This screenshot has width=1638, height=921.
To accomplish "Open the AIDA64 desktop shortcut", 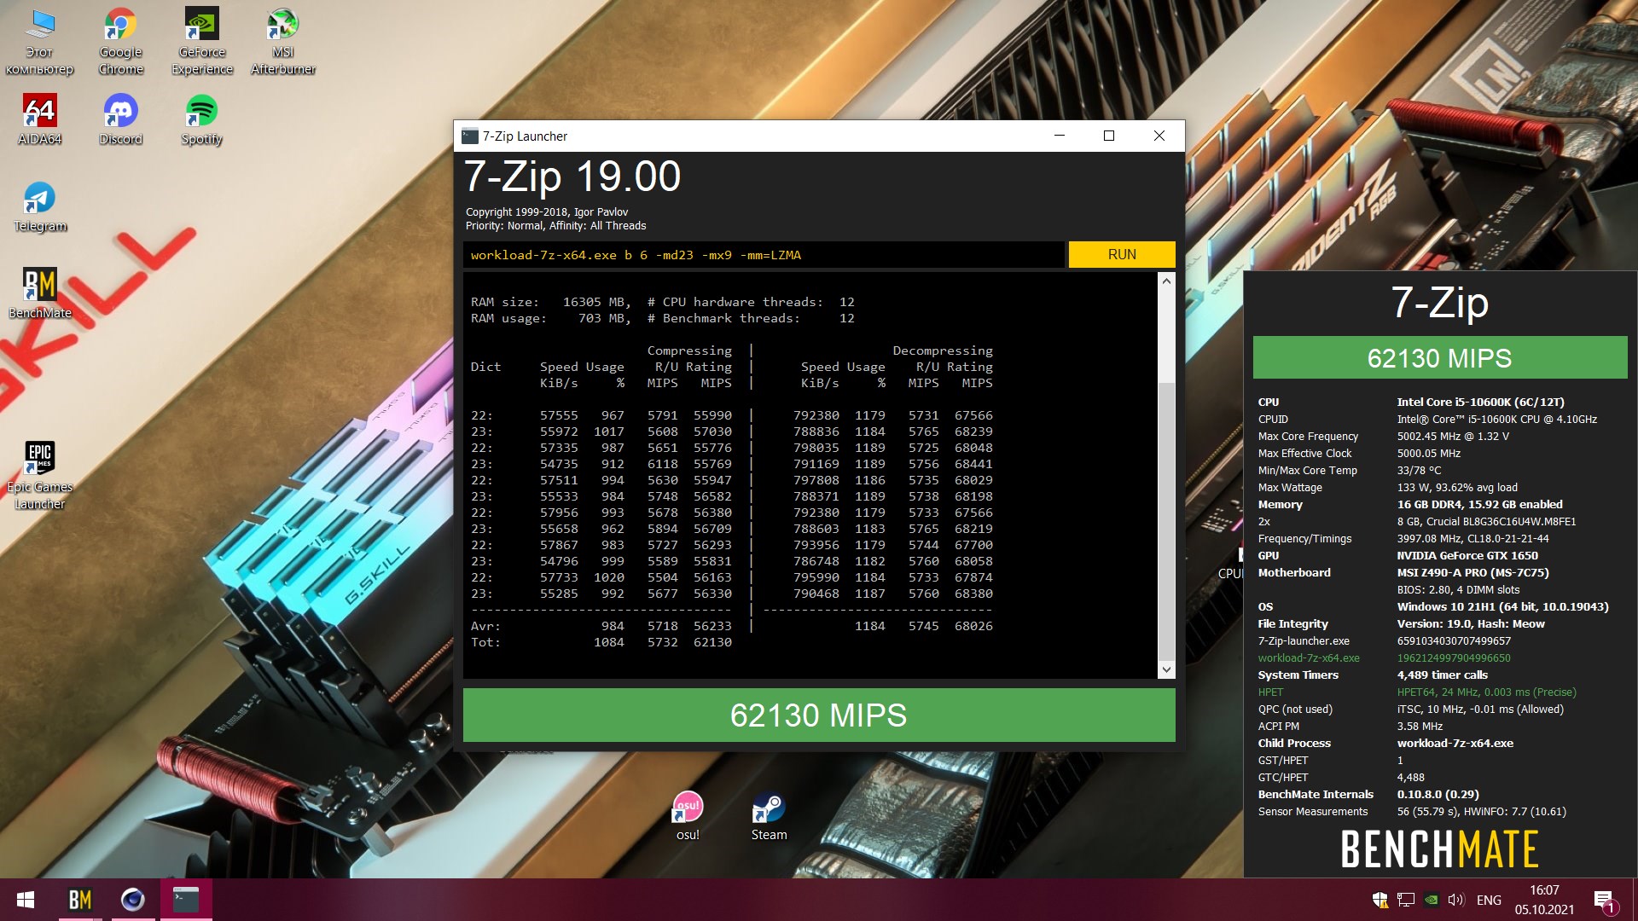I will click(39, 119).
